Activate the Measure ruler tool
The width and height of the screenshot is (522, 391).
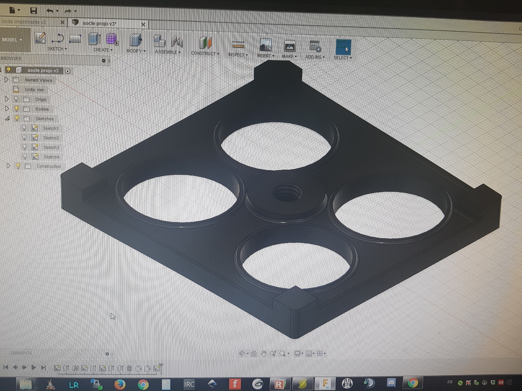click(238, 45)
